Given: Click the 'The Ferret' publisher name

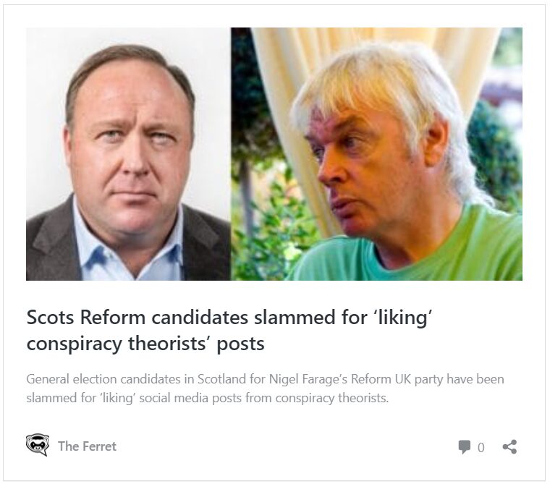Looking at the screenshot, I should click(87, 446).
